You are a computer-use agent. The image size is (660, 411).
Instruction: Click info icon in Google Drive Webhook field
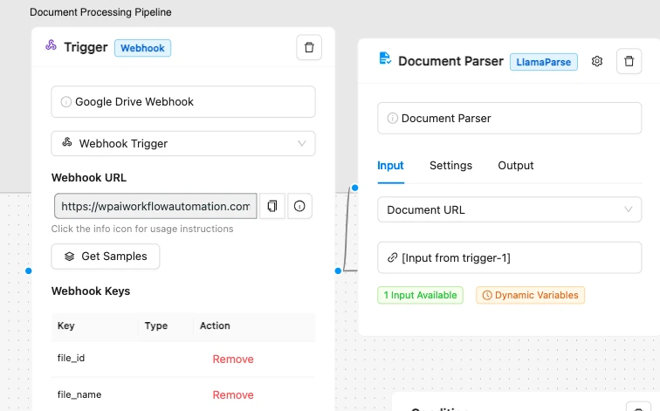66,102
